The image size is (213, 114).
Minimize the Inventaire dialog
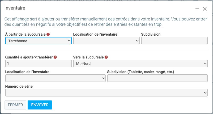pyautogui.click(x=197, y=9)
